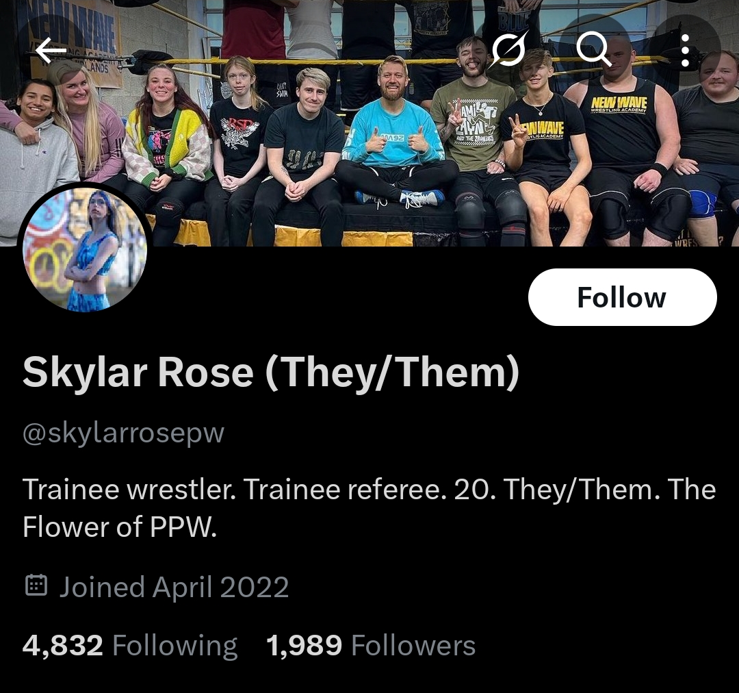
Task: Open the three-dot more options menu
Action: coord(685,50)
